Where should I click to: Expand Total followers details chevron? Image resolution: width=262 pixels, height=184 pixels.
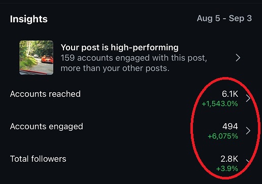point(248,161)
